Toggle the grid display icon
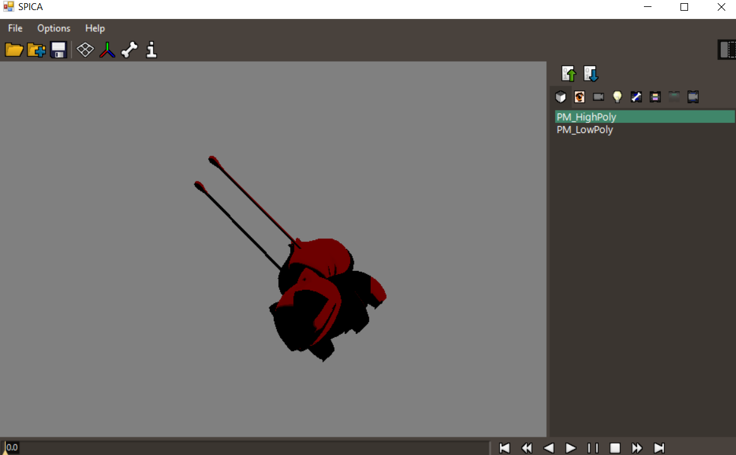 85,50
